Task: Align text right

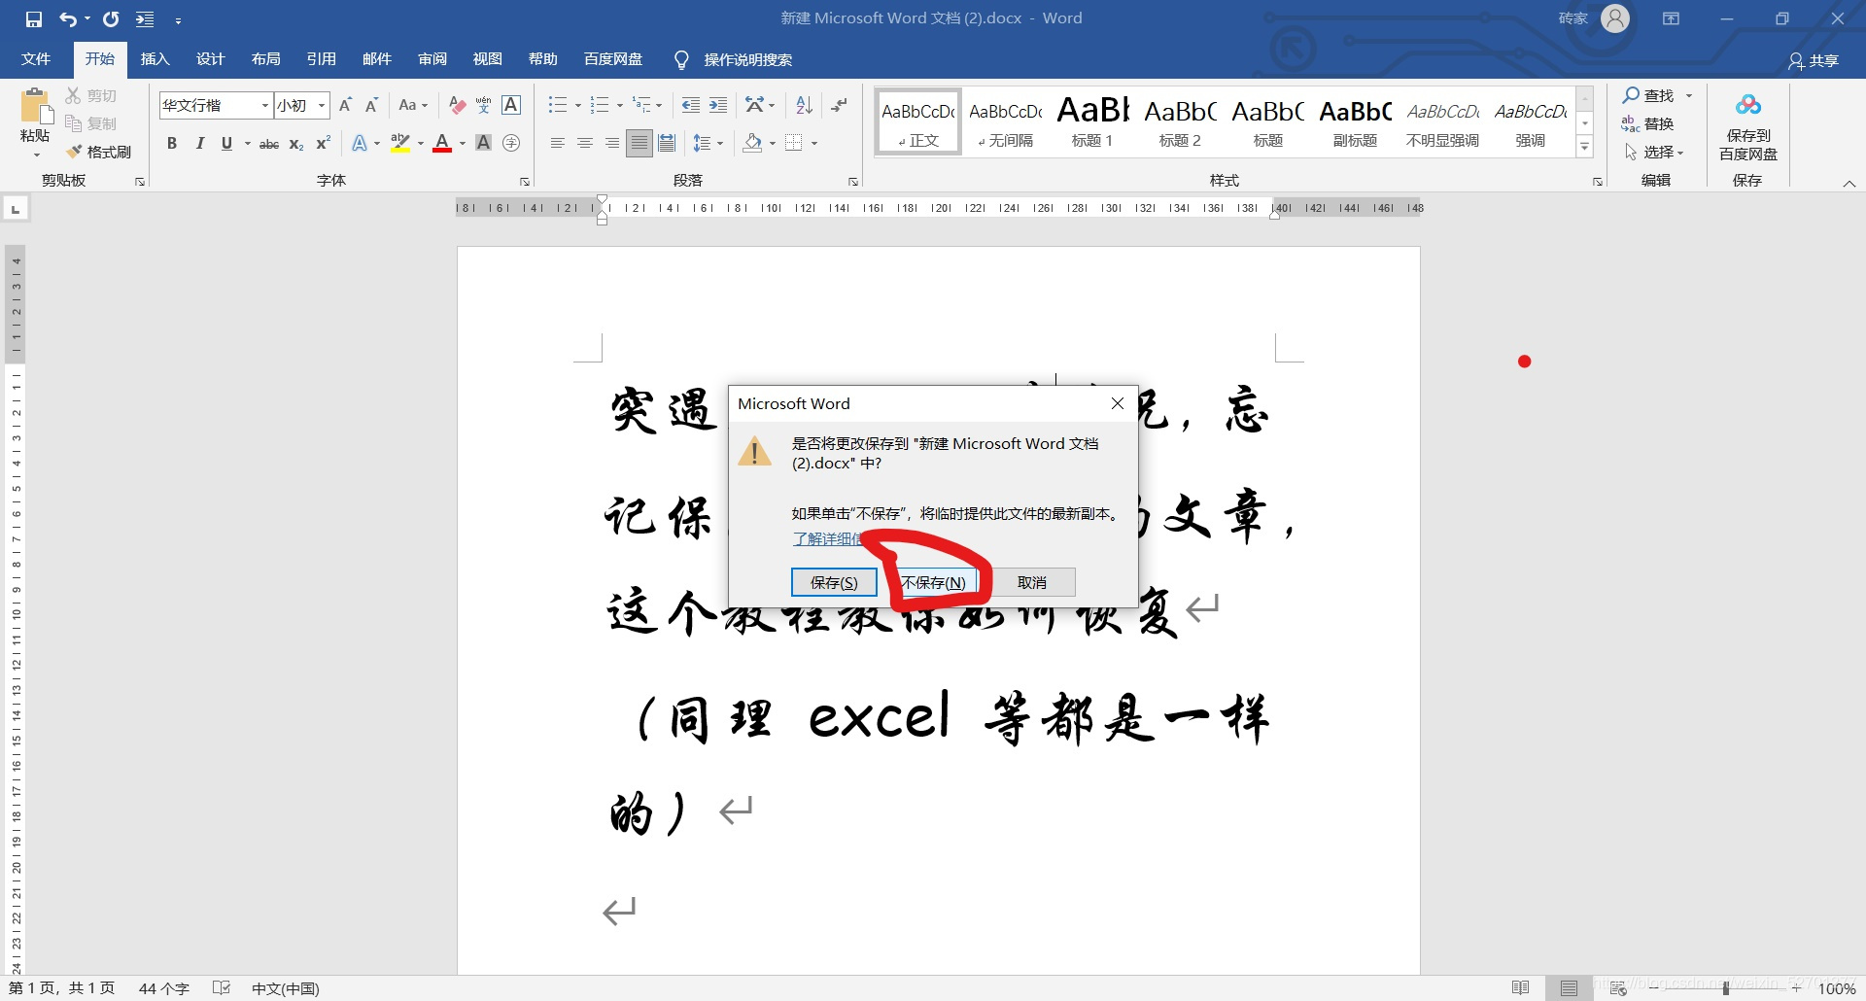Action: pyautogui.click(x=612, y=144)
